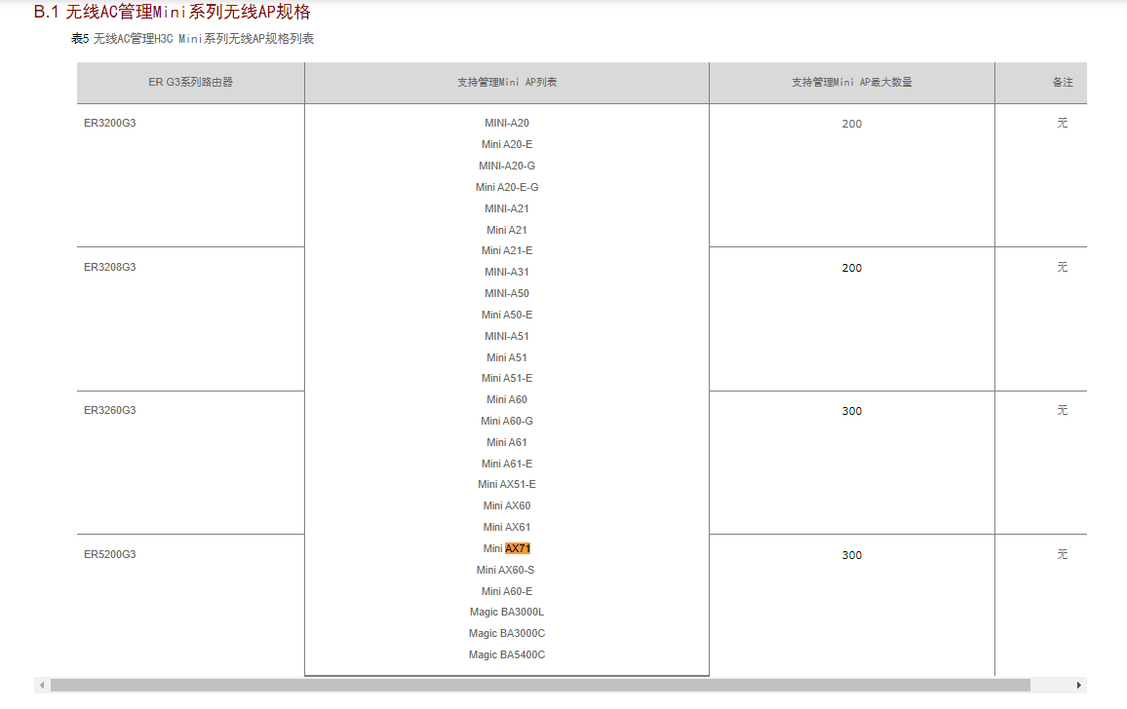Click the 'MINI-A50' entry
This screenshot has width=1127, height=709.
507,294
